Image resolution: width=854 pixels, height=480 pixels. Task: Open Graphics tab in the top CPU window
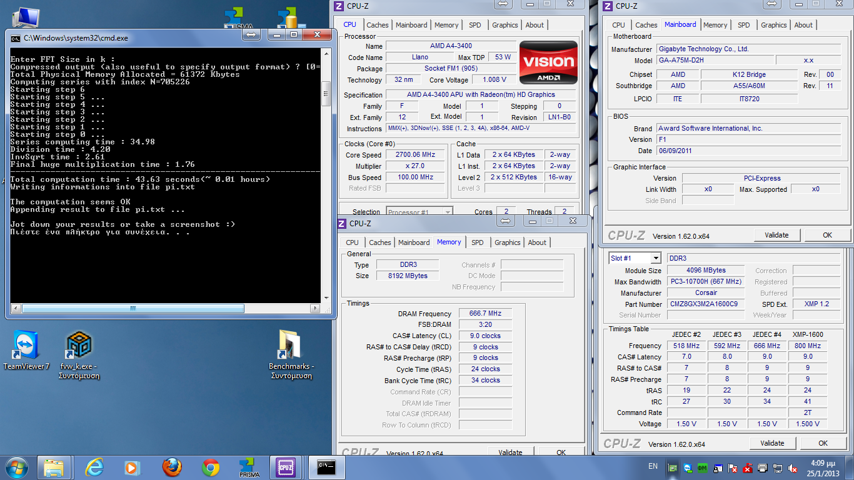tap(505, 25)
